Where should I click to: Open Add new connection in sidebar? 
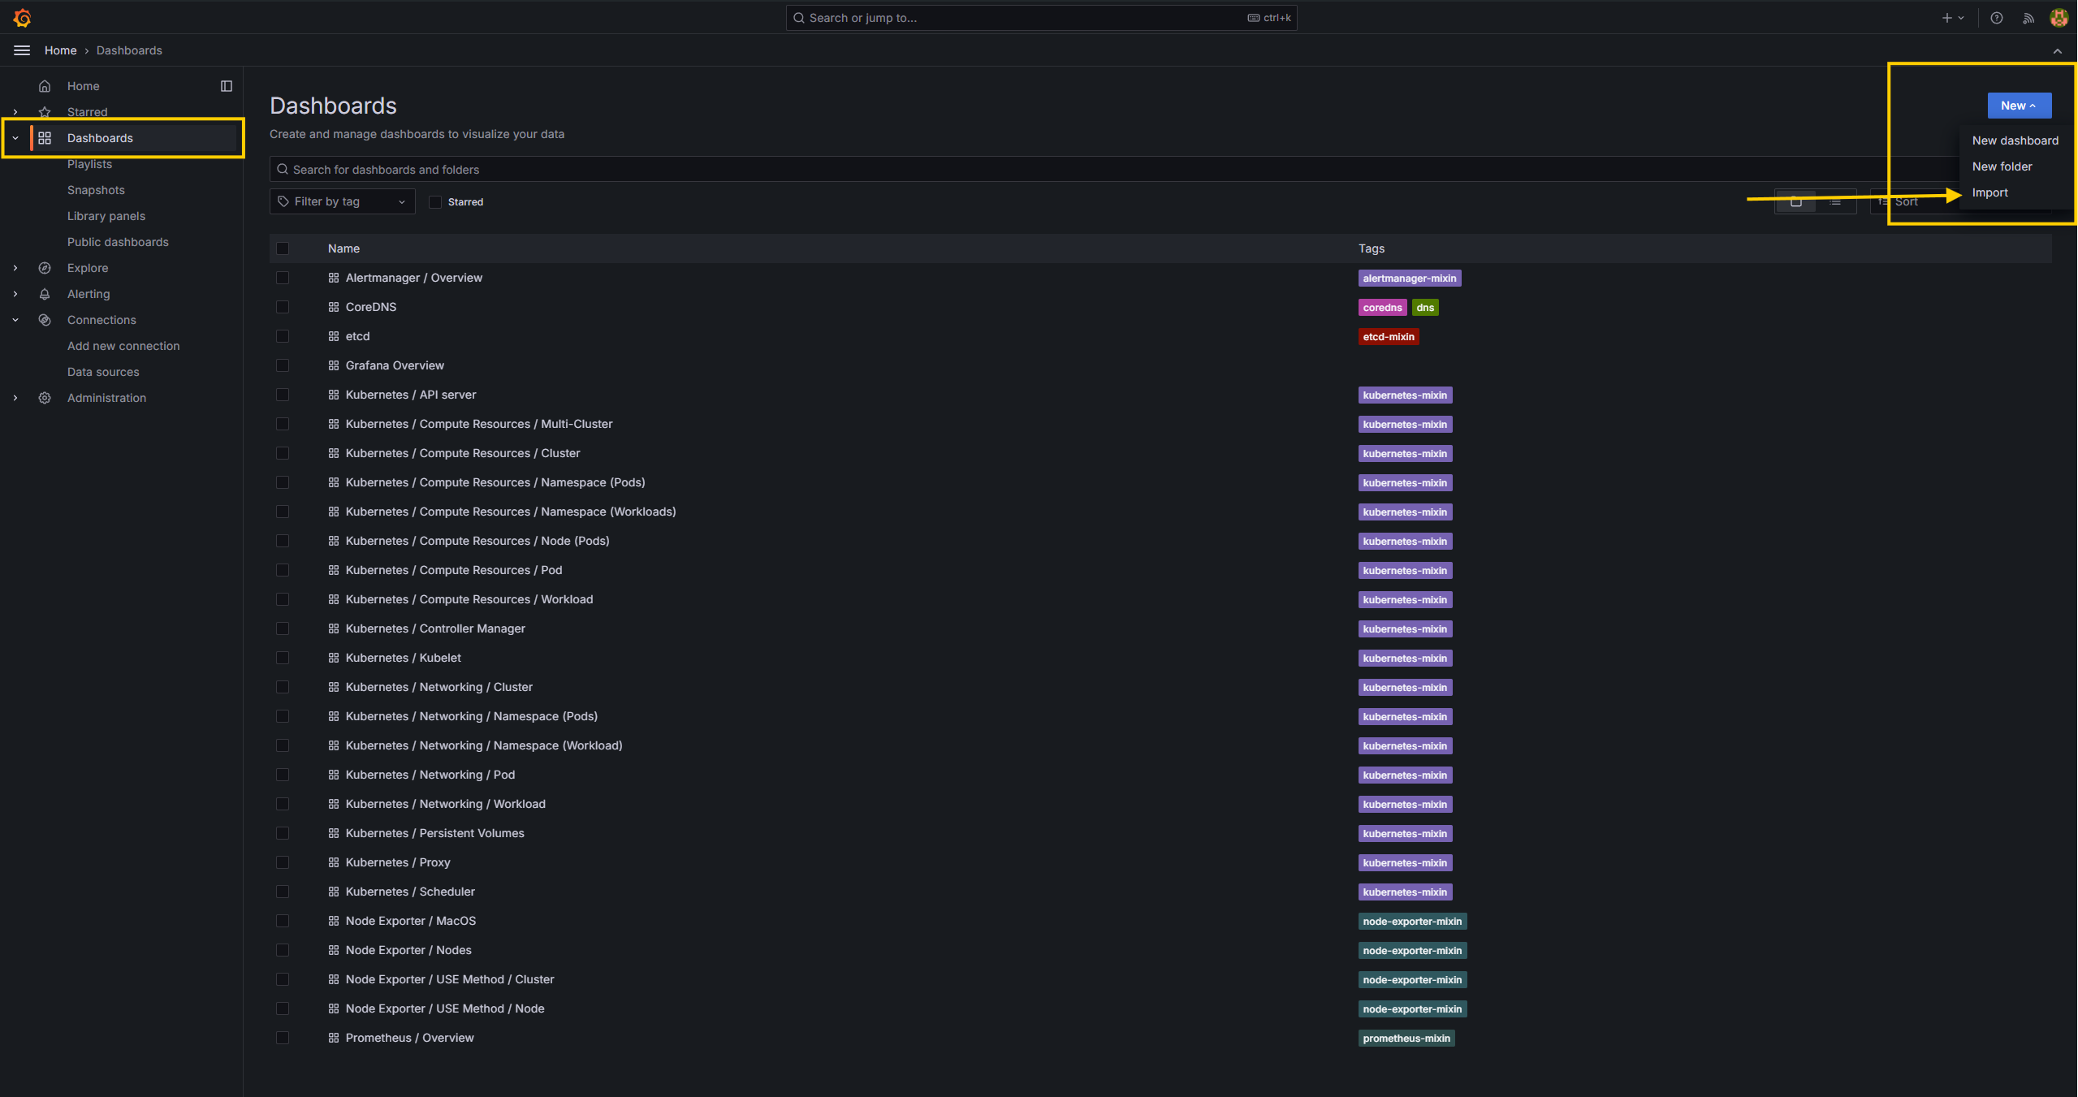pyautogui.click(x=123, y=346)
